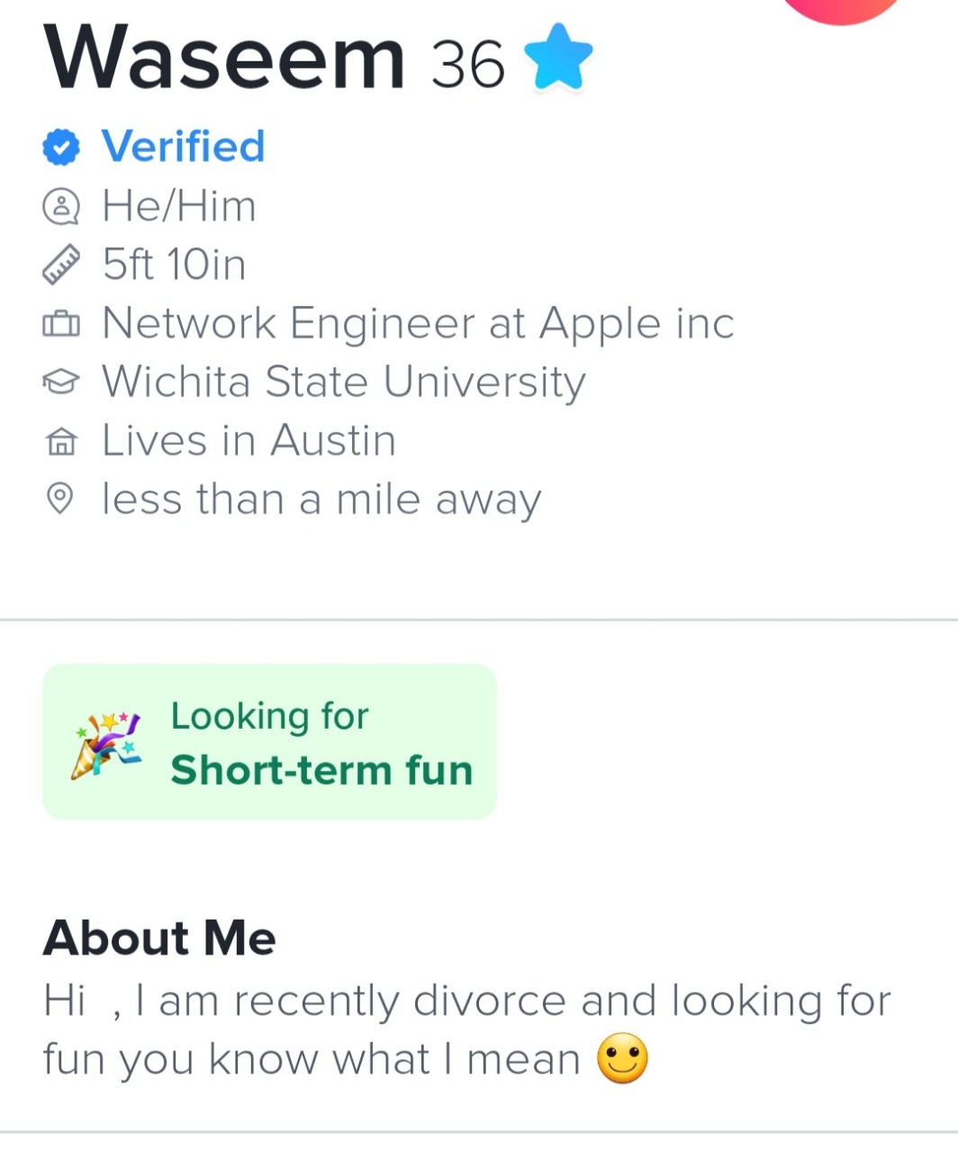The image size is (958, 1153).
Task: Click the ruler height icon
Action: [61, 265]
